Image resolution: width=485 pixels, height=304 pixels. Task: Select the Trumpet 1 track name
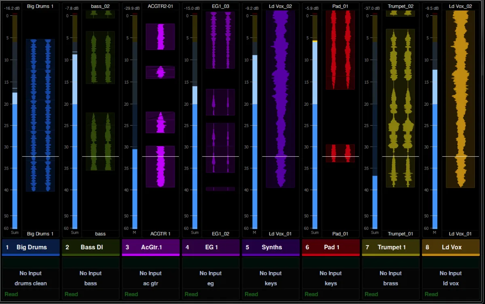coord(392,247)
